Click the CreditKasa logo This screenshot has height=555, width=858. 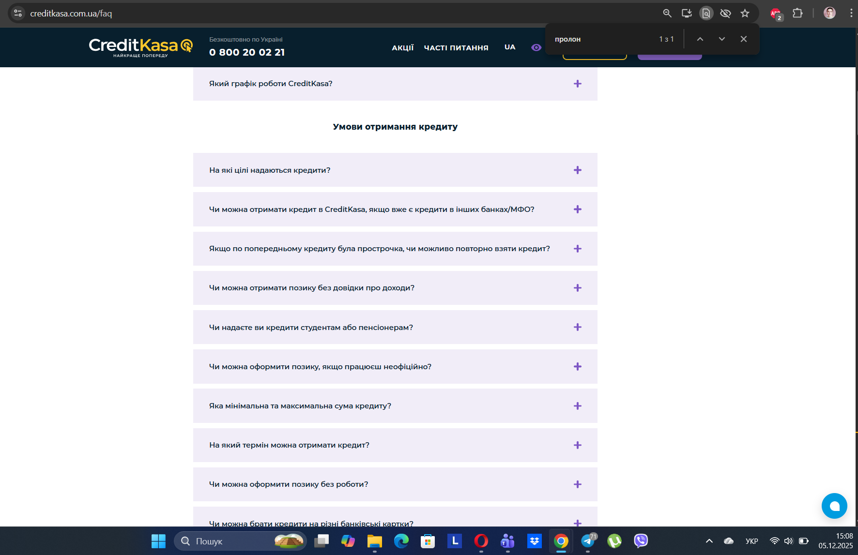[141, 47]
